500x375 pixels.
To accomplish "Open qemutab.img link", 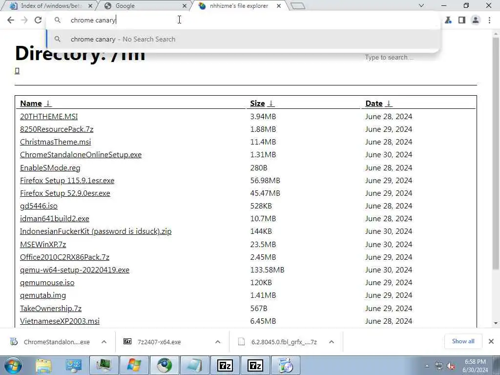I will coord(43,295).
